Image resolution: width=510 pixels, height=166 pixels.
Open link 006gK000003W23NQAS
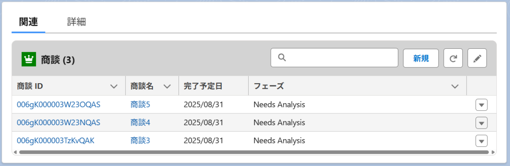(59, 122)
